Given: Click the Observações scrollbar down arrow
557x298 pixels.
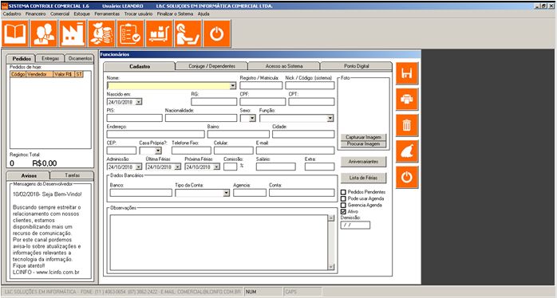Looking at the screenshot, I should point(331,267).
